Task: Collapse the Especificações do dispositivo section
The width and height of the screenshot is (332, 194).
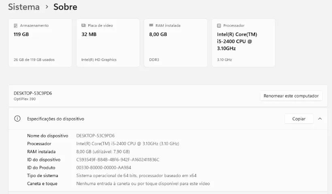Action: coord(320,119)
